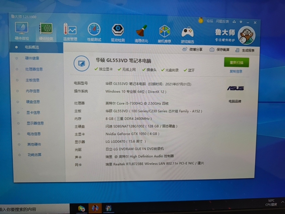This screenshot has width=285, height=214.
Task: Click the 蓝牙 checkmark feature
Action: click(x=189, y=70)
